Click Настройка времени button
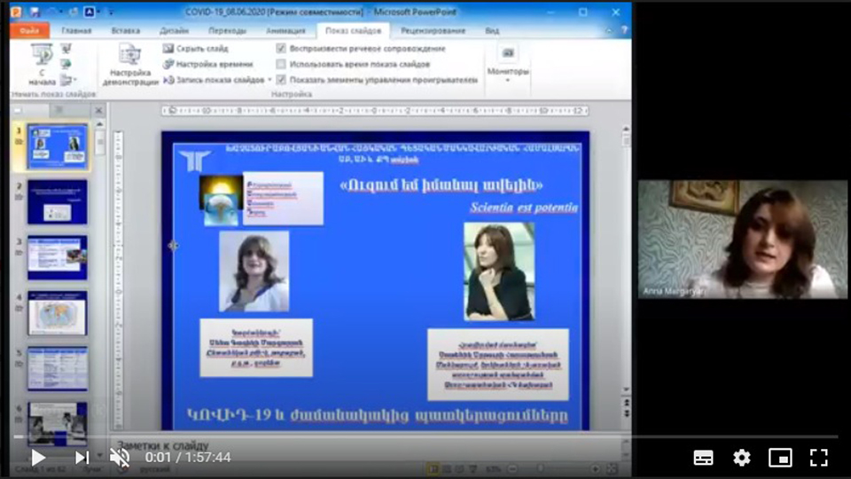Viewport: 851px width, 479px height. coord(207,64)
